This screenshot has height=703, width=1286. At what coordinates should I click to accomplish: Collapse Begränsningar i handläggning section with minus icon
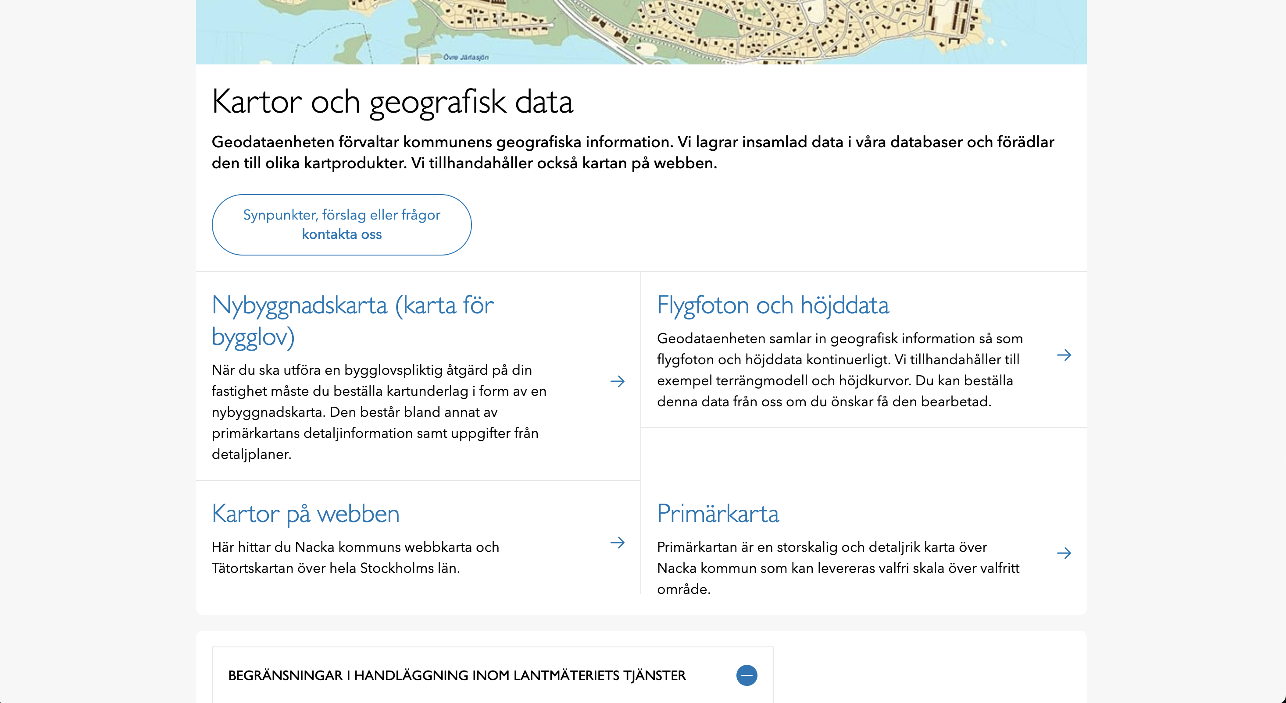(747, 675)
